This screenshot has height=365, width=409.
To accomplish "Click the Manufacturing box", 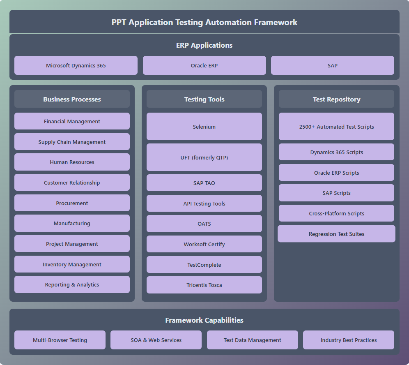I will (72, 223).
